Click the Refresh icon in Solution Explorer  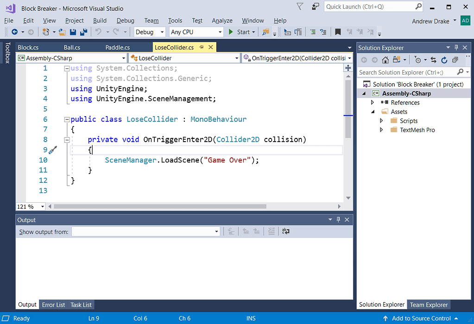444,60
